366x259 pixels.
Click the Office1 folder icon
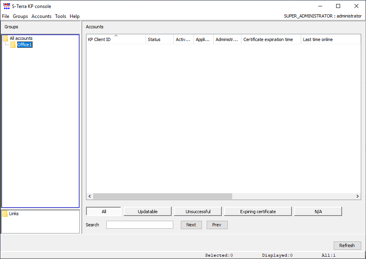click(x=13, y=45)
